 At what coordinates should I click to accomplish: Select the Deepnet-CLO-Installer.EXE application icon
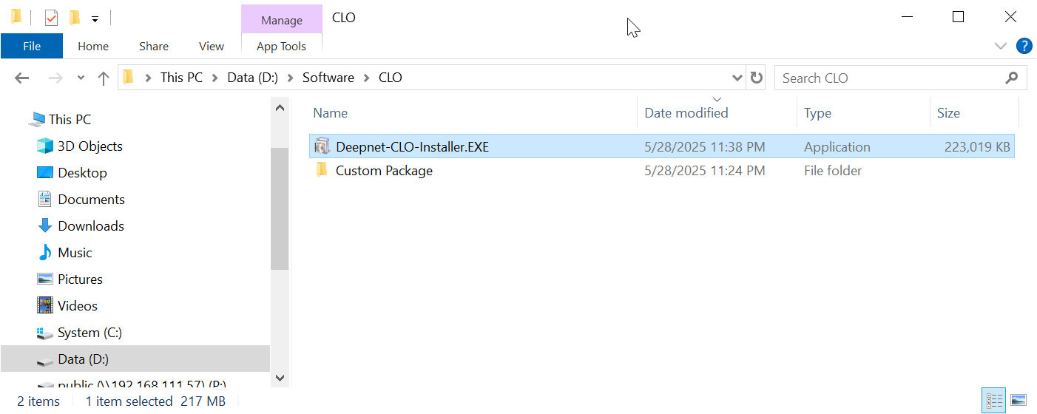[322, 147]
